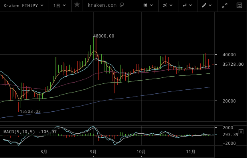Click the star favorite icon
Image resolution: width=247 pixels, height=158 pixels.
[x=77, y=5]
